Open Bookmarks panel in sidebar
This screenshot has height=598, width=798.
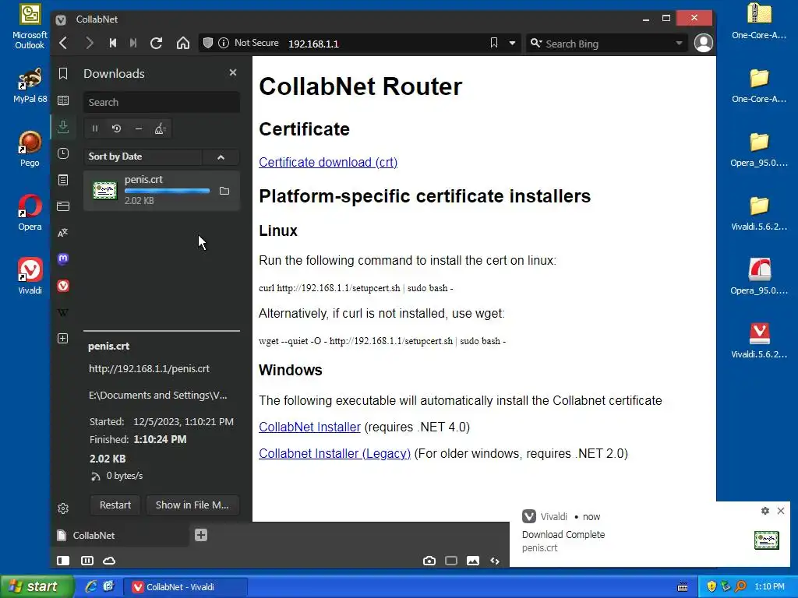tap(63, 74)
